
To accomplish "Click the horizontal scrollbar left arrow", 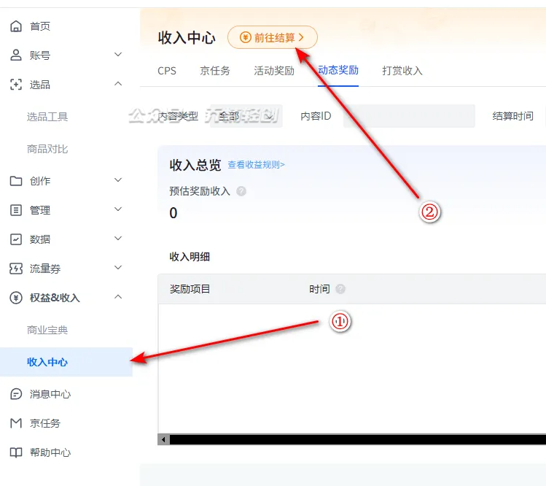I will (164, 439).
